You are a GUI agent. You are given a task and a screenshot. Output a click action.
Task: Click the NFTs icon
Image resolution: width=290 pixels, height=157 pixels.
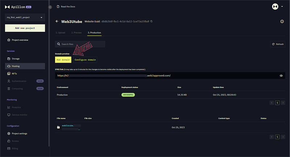coord(9,73)
